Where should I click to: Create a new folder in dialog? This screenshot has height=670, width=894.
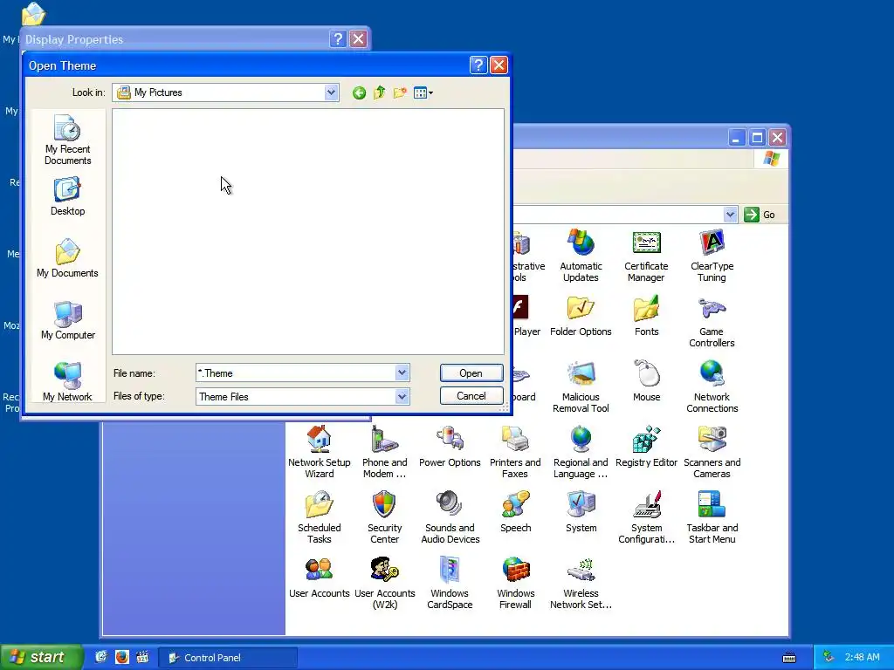pyautogui.click(x=400, y=92)
